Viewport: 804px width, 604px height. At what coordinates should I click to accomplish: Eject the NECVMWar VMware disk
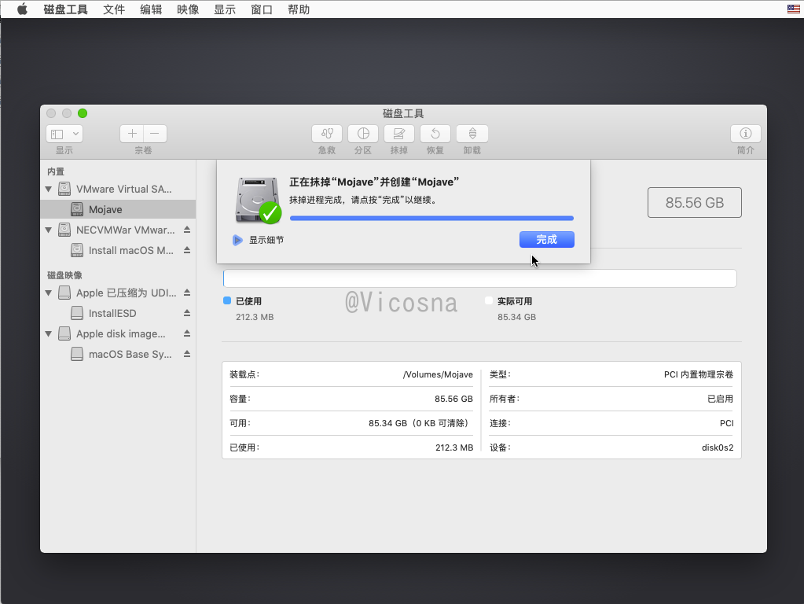tap(187, 230)
